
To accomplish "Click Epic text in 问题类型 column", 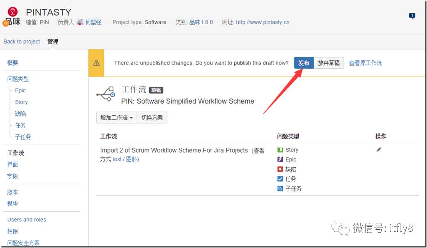I will tap(291, 159).
